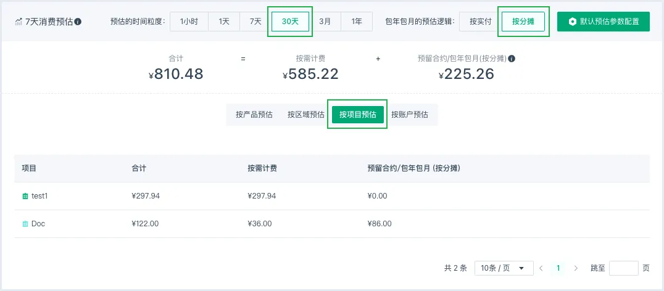Viewport: 664px width, 291px height.
Task: Open 按账户预估 tab
Action: (409, 114)
